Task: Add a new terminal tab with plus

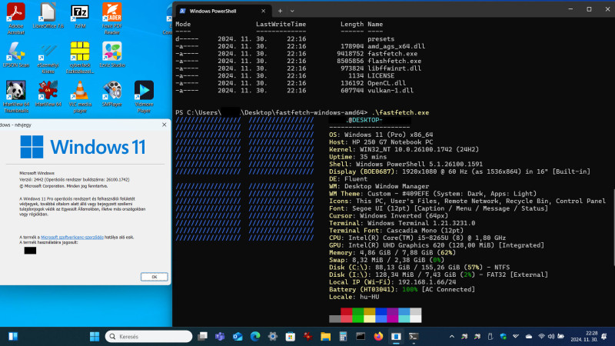Action: click(x=280, y=11)
